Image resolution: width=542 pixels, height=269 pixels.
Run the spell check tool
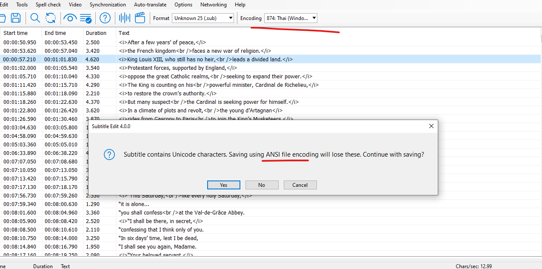click(86, 18)
